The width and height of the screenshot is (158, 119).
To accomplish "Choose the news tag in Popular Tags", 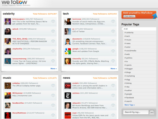I will pos(128,43).
